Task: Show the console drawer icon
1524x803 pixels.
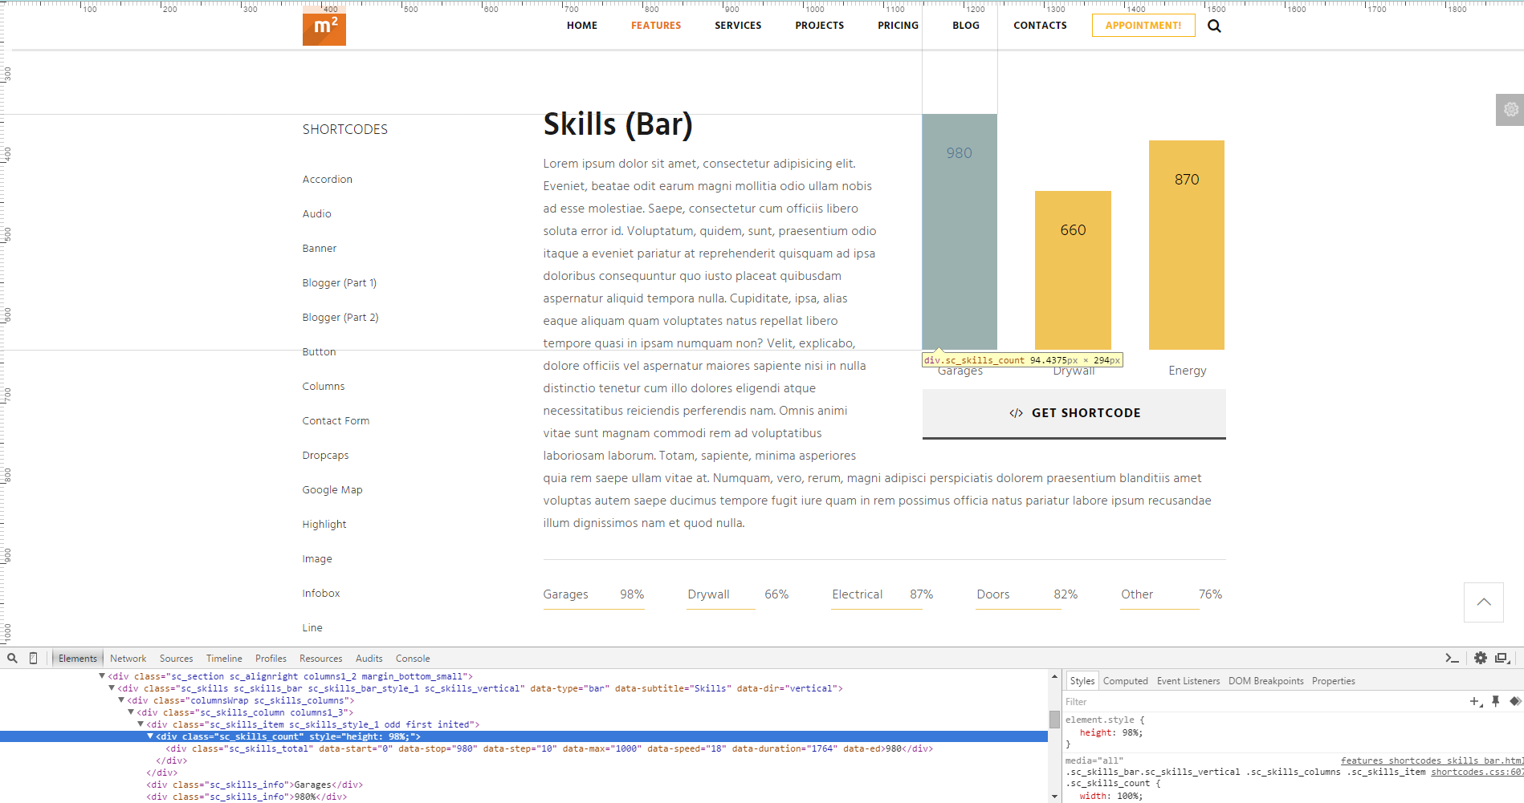Action: [1452, 658]
